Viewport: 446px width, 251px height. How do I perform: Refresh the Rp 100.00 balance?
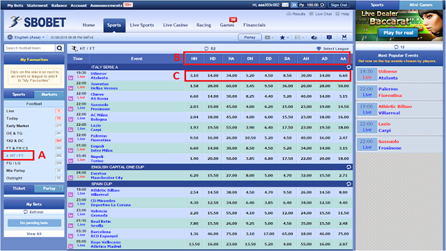click(x=322, y=5)
